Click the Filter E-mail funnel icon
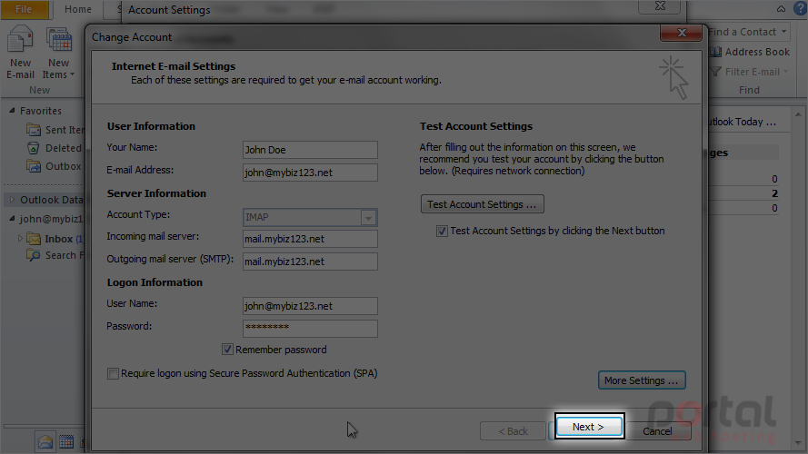This screenshot has width=808, height=454. coord(715,72)
